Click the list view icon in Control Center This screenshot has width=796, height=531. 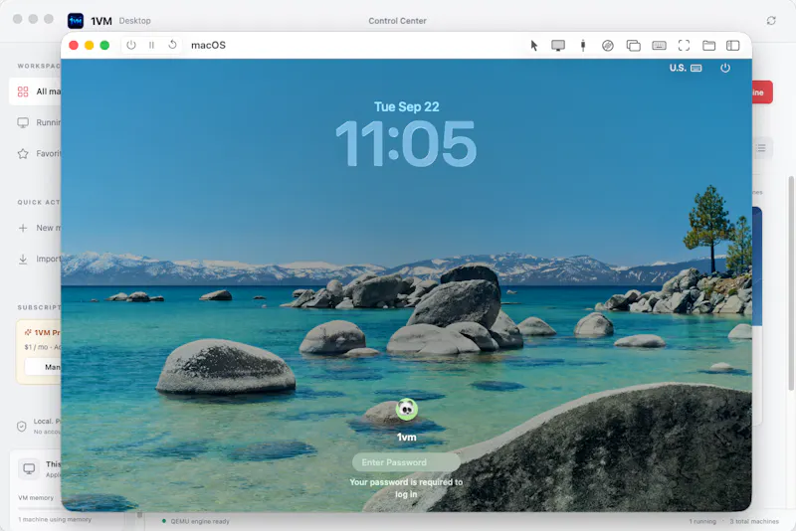pos(761,148)
